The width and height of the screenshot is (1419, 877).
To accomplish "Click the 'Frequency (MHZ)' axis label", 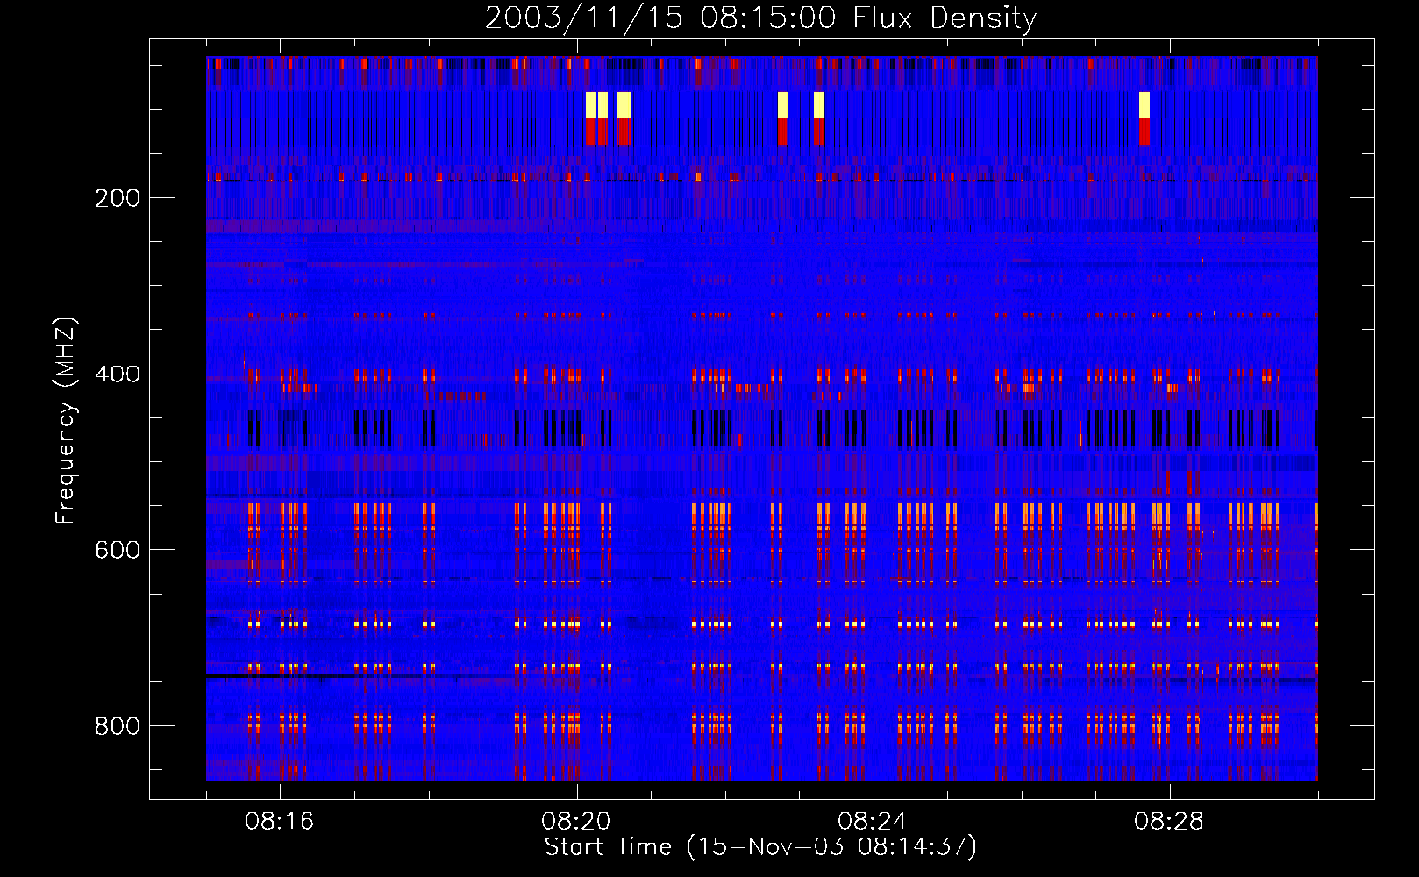I will click(x=66, y=421).
